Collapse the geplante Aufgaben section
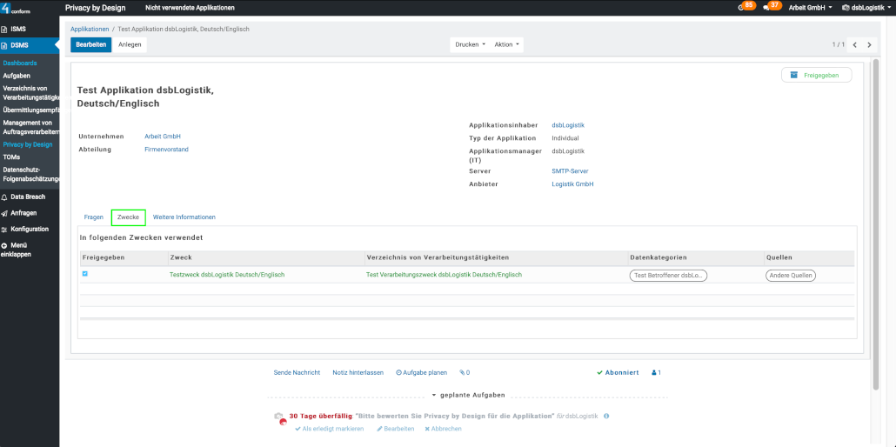Image resolution: width=896 pixels, height=447 pixels. coord(468,395)
